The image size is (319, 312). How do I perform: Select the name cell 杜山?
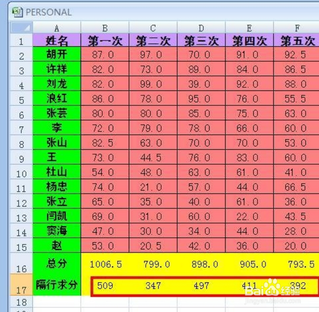[56, 172]
